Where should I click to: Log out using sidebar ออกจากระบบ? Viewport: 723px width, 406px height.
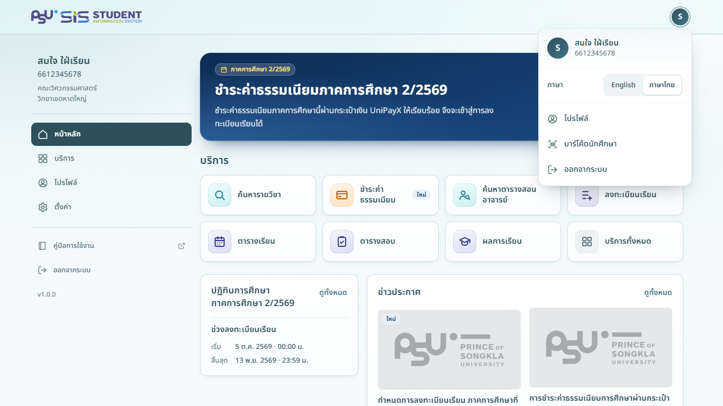[111, 270]
